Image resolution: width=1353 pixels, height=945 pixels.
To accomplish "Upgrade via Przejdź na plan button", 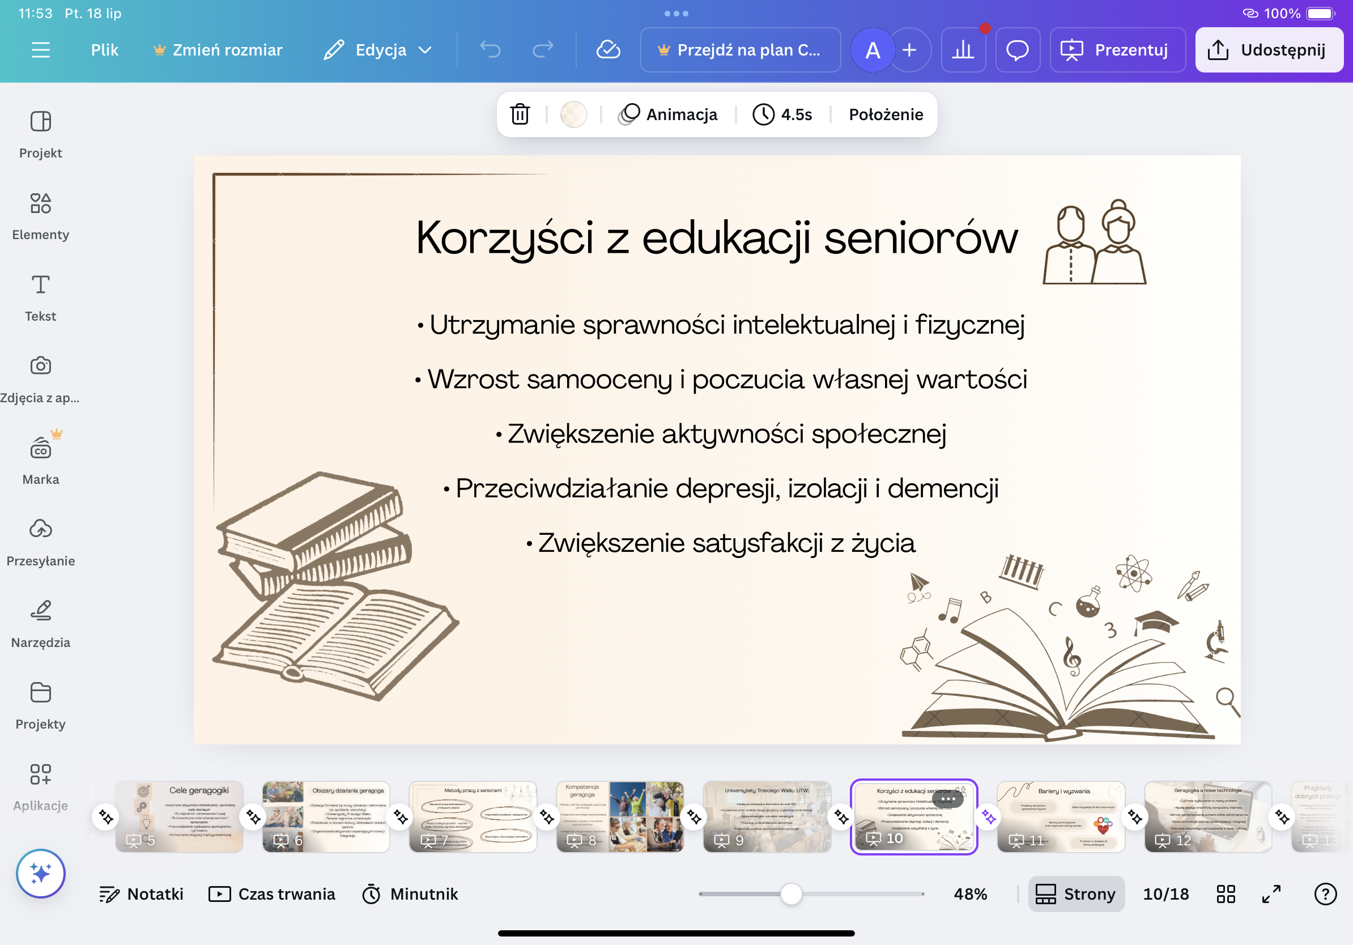I will 740,50.
